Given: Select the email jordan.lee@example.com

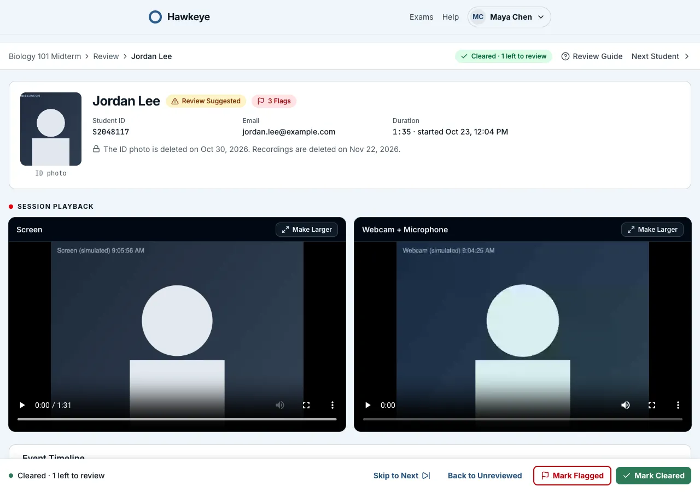Looking at the screenshot, I should coord(289,132).
